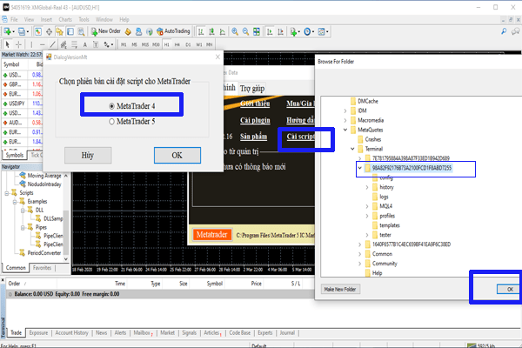Select the templates folder
This screenshot has height=348, width=522.
point(386,225)
